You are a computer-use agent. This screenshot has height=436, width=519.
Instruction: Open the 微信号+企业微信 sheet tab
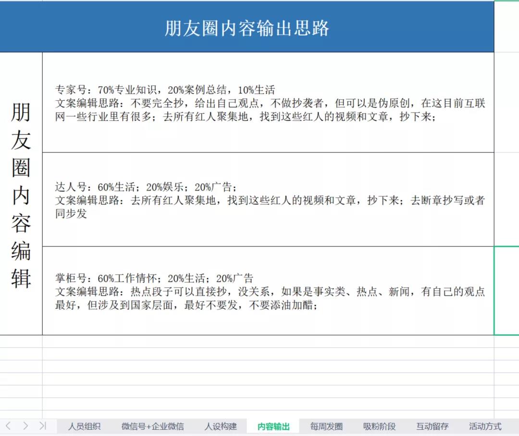tap(152, 426)
